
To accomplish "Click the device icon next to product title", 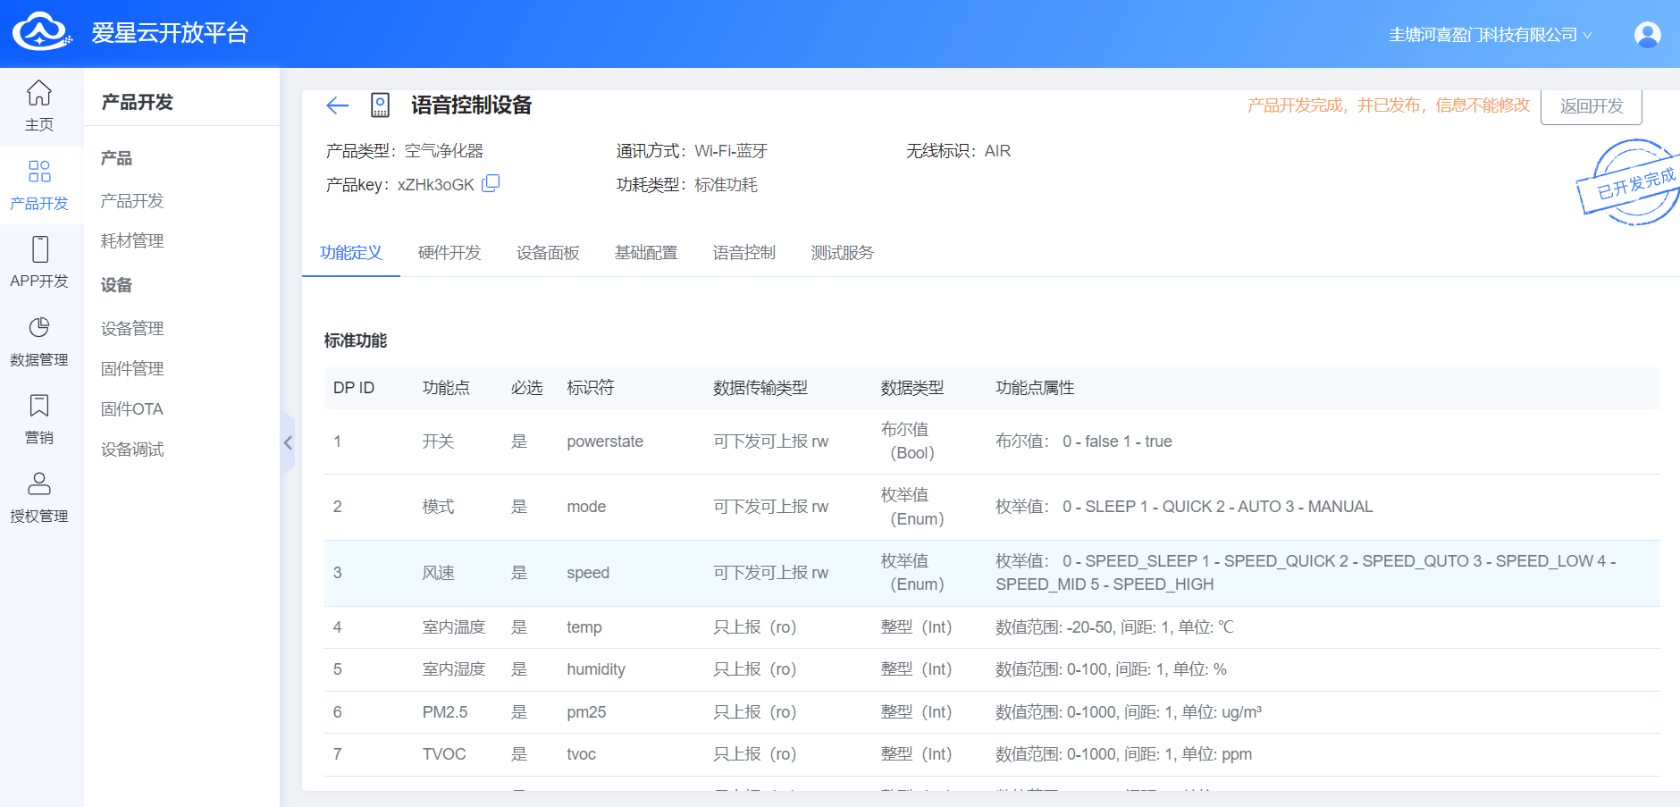I will (x=380, y=105).
